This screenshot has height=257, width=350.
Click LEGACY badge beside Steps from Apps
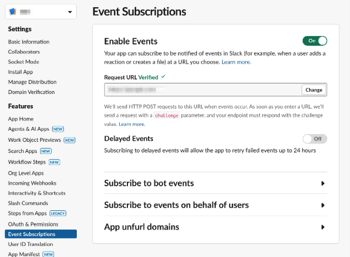pyautogui.click(x=58, y=213)
